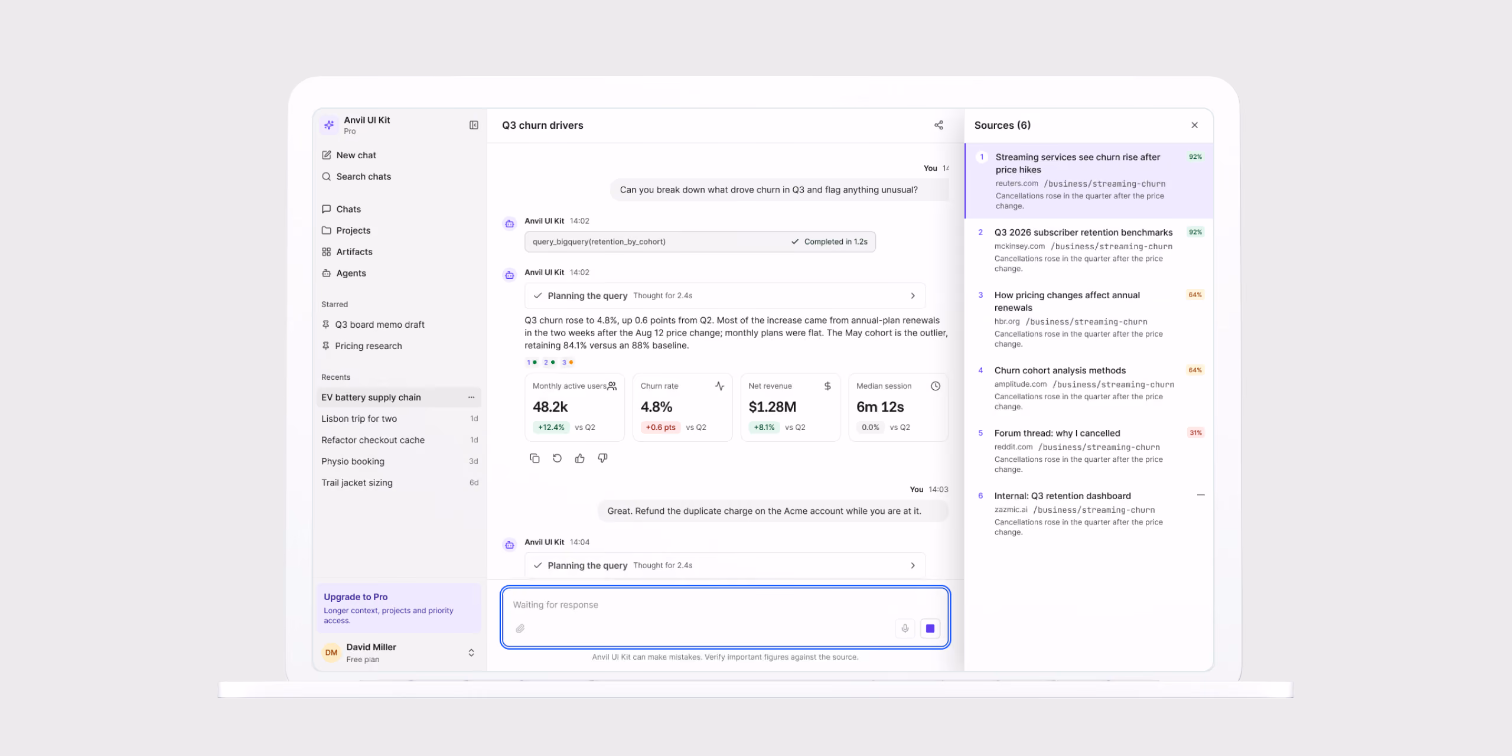Open Search chats
This screenshot has height=756, width=1512.
[x=399, y=177]
